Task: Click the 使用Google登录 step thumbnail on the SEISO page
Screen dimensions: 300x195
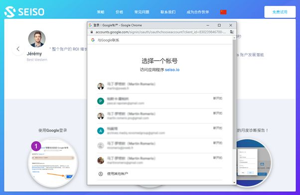Action: coord(53,163)
